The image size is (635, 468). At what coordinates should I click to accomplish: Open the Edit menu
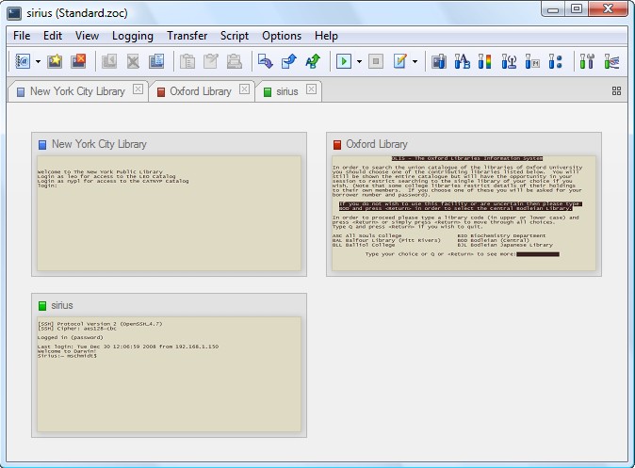(x=53, y=36)
